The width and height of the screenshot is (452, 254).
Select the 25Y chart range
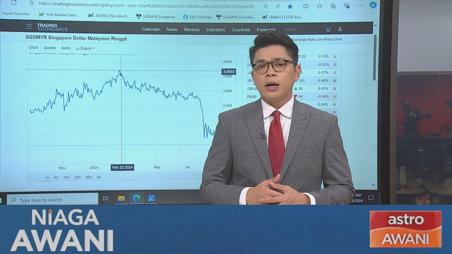coord(77,177)
